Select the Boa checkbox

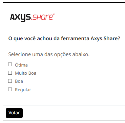tap(10, 81)
